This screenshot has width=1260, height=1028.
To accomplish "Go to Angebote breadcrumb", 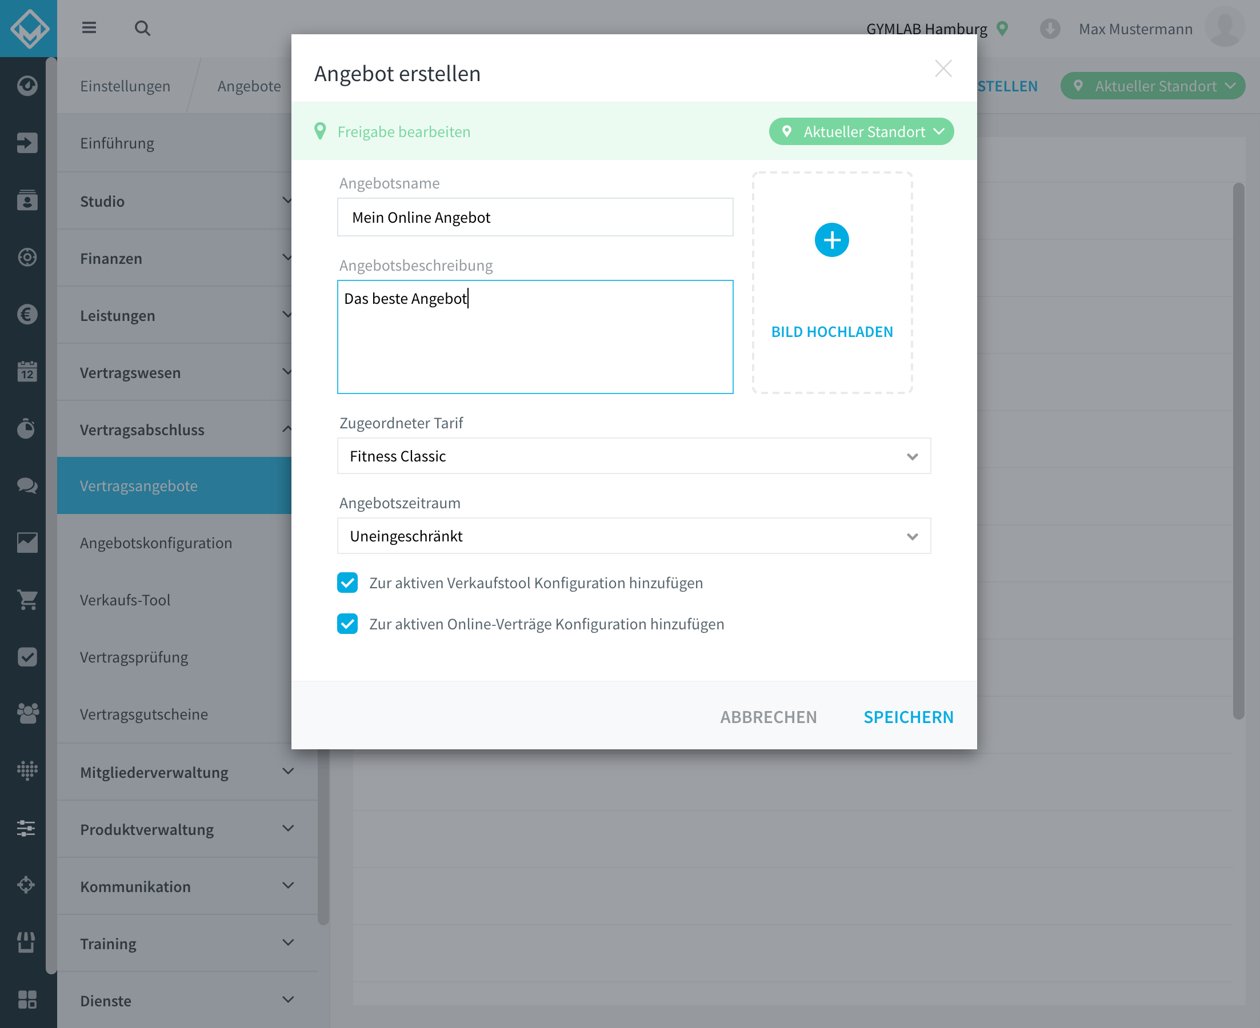I will (249, 86).
